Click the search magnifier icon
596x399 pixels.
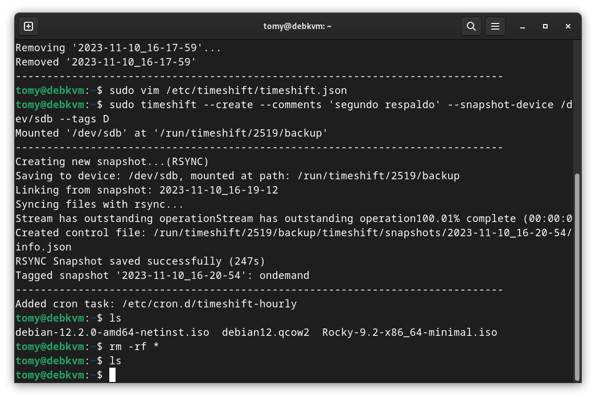coord(471,26)
